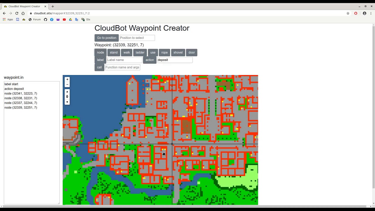Open purple mail bookmark

tap(58, 20)
